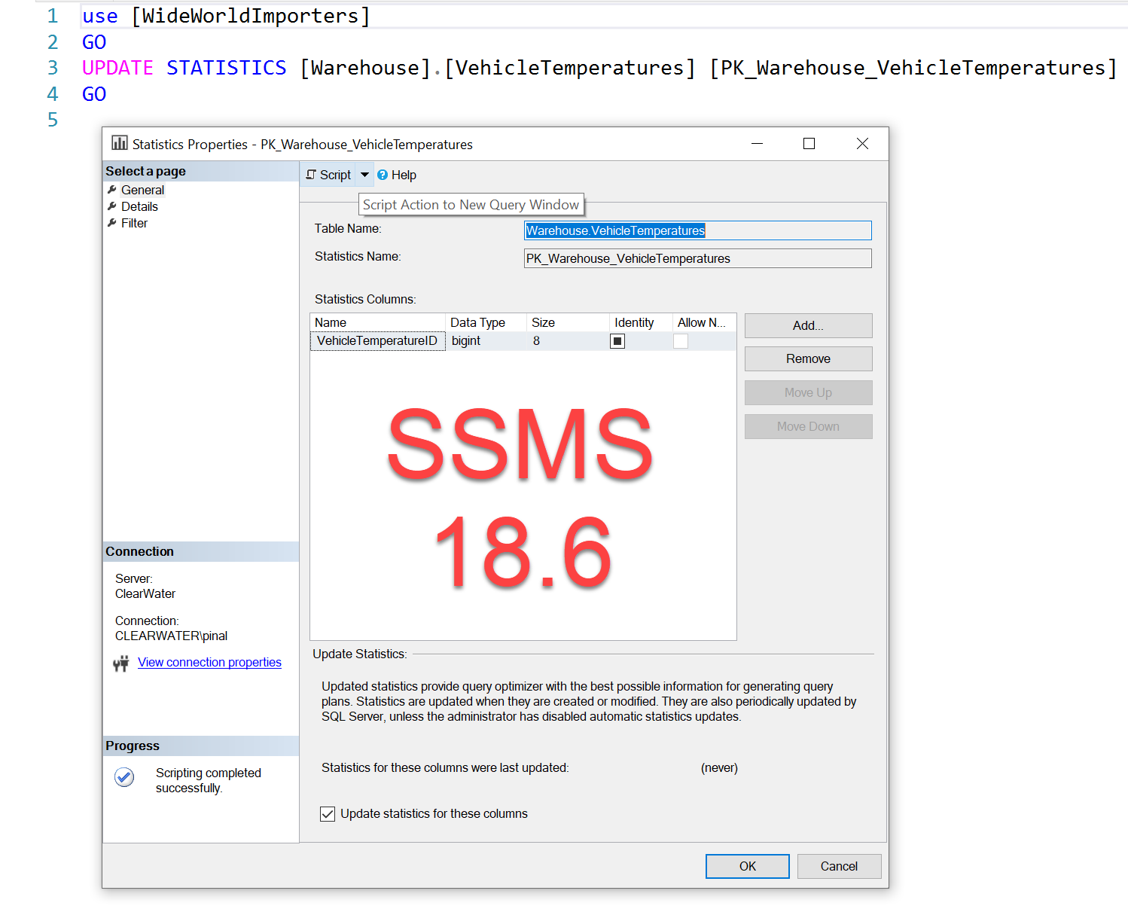Click the Scripting completed successfully message
The image size is (1128, 918).
click(x=209, y=781)
